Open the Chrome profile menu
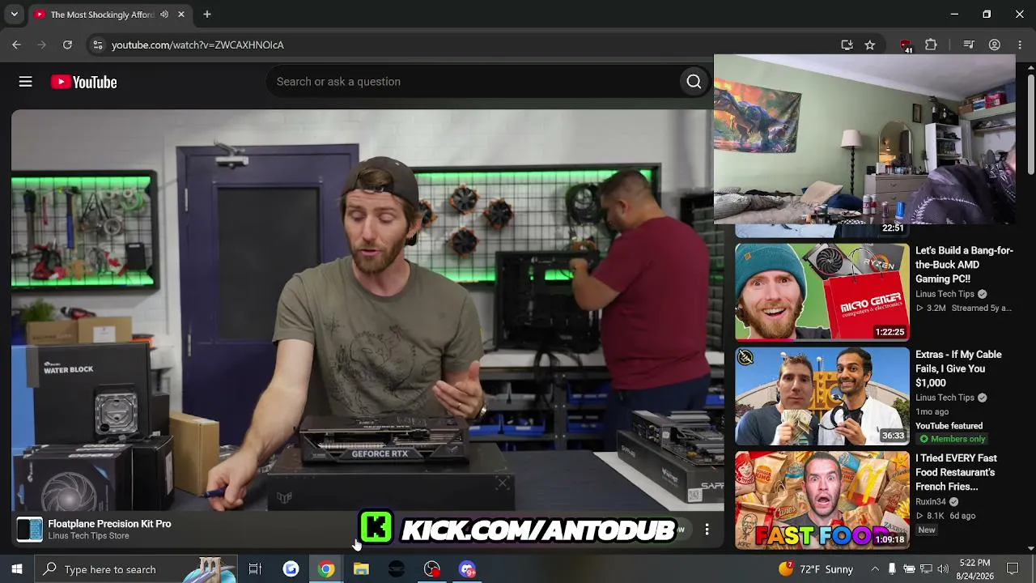This screenshot has width=1036, height=583. [995, 45]
